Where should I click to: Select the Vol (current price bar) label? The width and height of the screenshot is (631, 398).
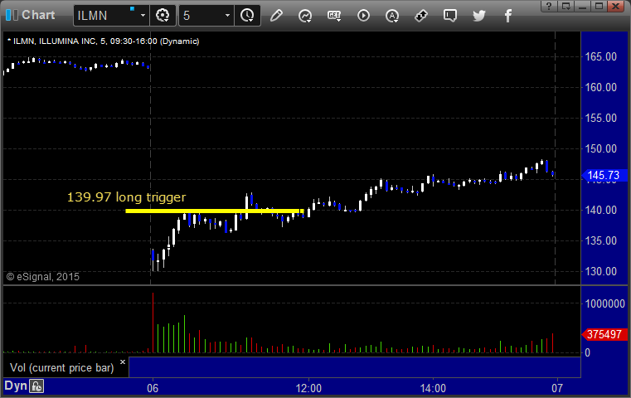(x=62, y=368)
